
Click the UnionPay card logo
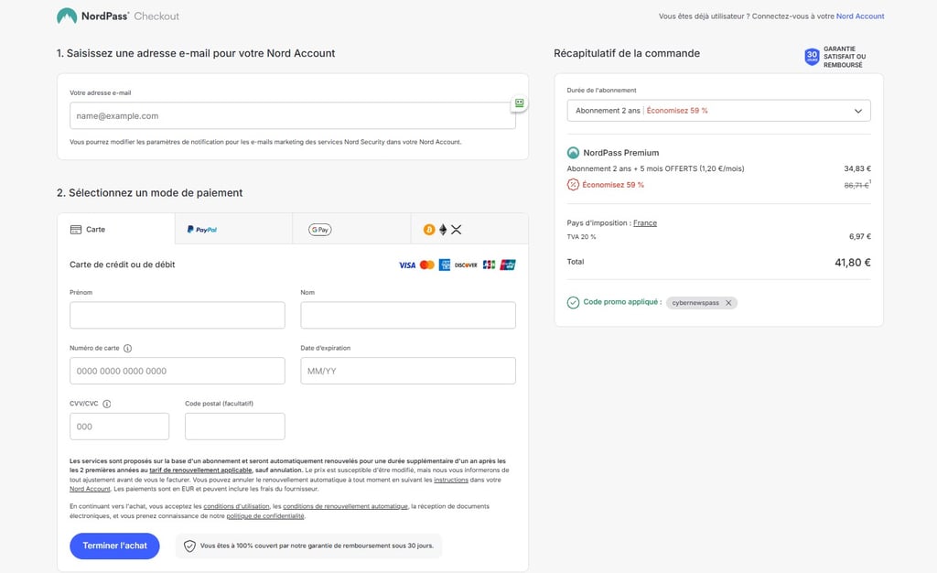[508, 265]
